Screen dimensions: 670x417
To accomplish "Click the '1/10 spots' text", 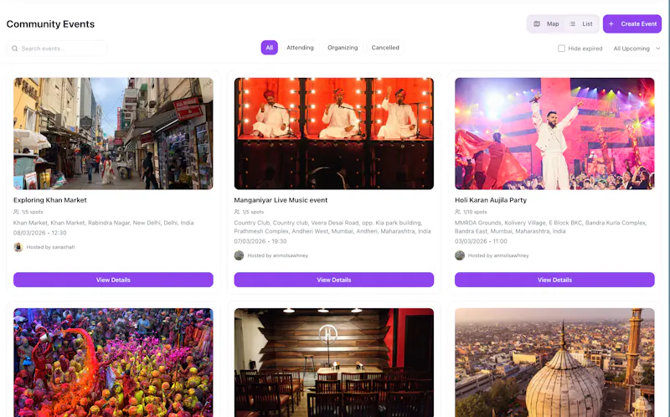I will tap(475, 212).
